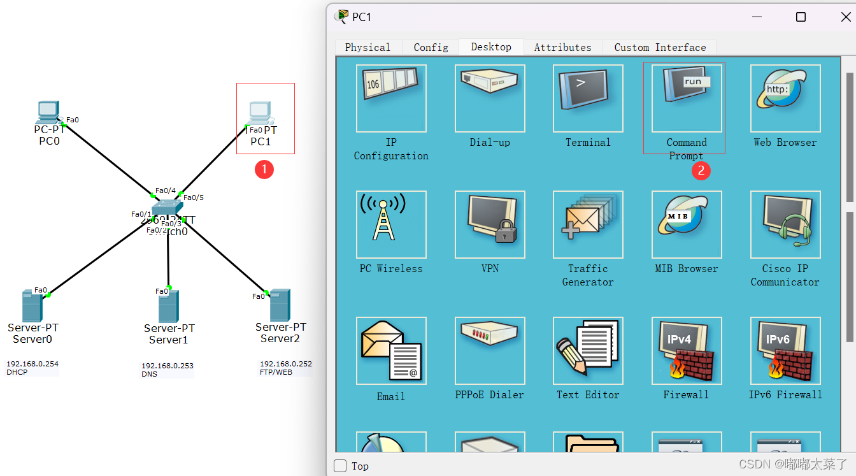856x476 pixels.
Task: Minimize the PC1 window
Action: [757, 17]
